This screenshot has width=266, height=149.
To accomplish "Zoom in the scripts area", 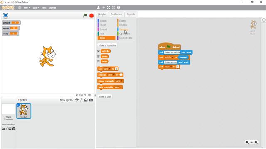I will (256, 142).
